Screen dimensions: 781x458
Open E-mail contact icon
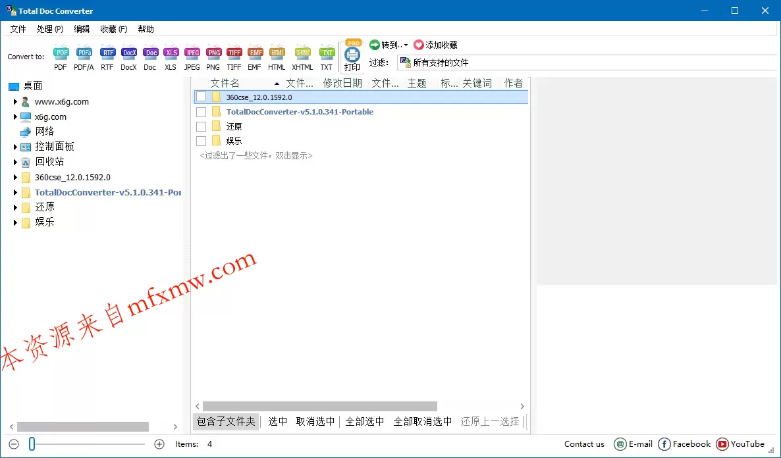tap(620, 444)
